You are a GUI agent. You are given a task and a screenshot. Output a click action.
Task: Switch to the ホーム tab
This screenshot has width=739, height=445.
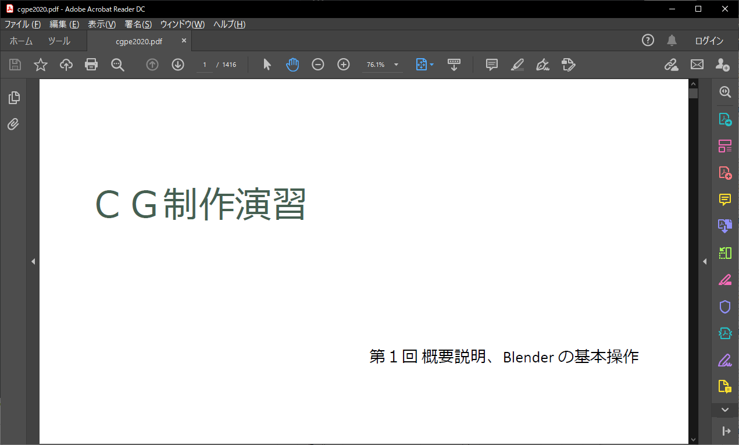click(21, 41)
